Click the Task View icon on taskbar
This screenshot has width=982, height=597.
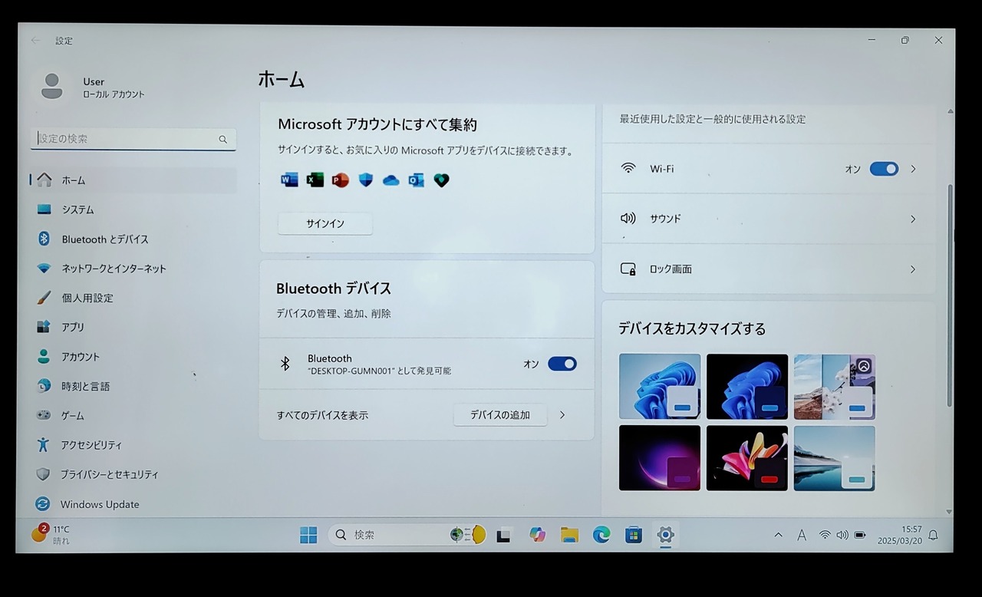click(x=503, y=536)
